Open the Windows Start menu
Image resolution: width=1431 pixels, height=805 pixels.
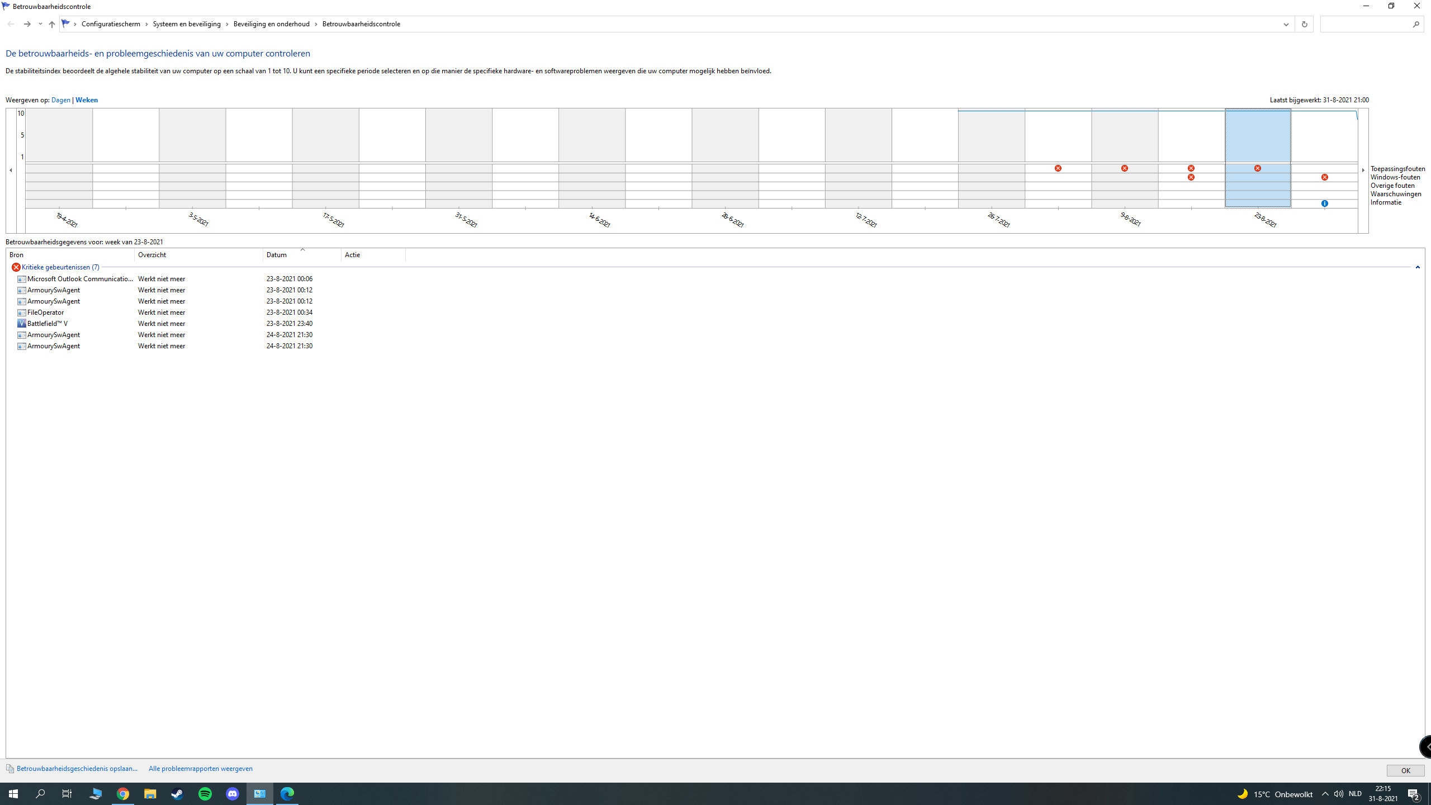coord(13,794)
